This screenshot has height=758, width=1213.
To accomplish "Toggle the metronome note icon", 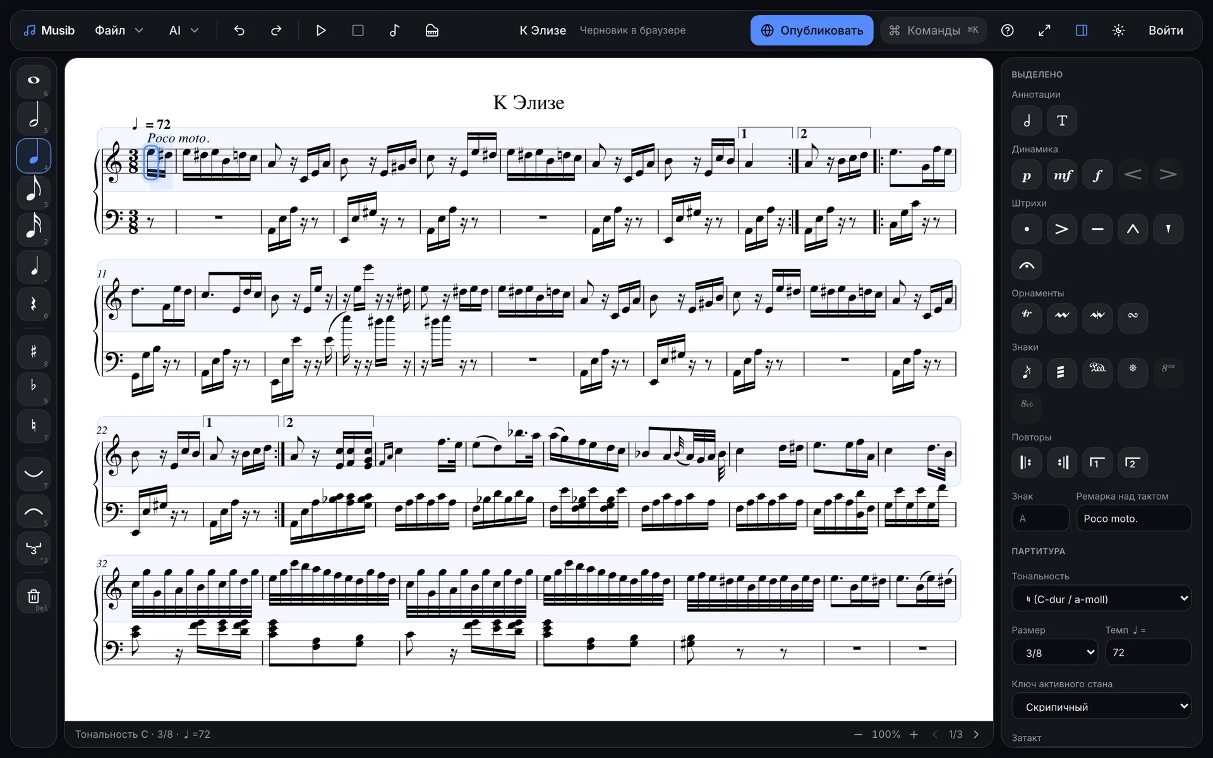I will [395, 30].
